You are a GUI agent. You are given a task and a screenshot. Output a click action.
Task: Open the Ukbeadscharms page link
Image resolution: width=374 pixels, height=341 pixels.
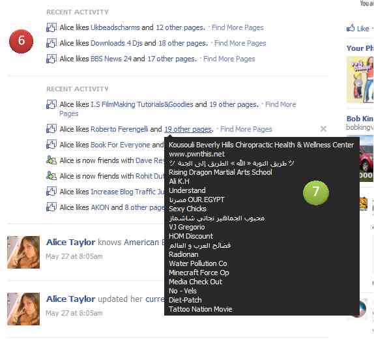pos(115,27)
